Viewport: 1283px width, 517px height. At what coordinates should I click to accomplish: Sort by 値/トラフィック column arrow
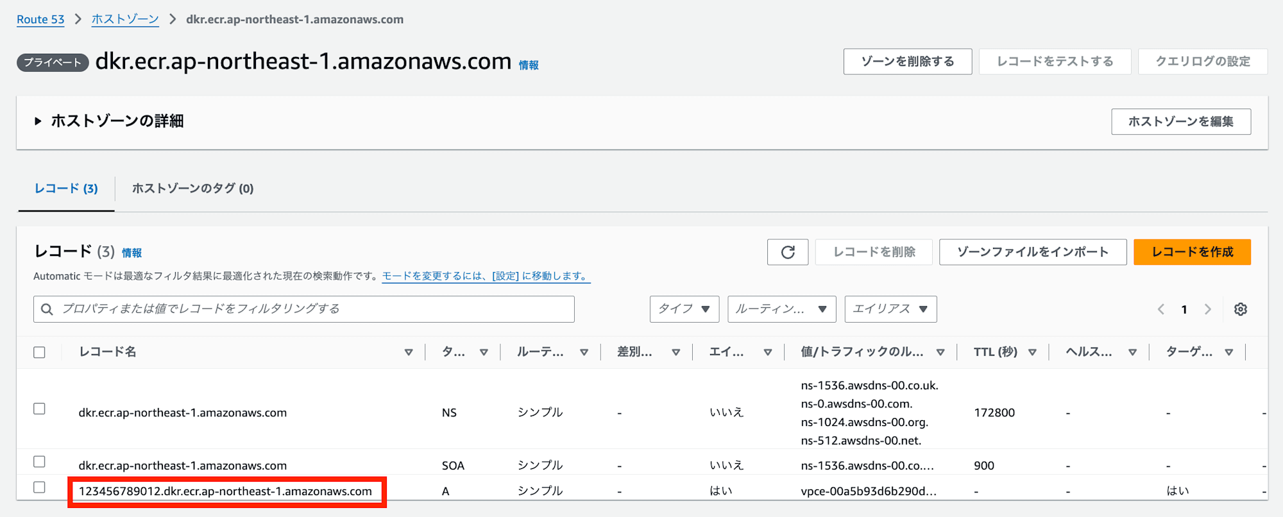940,352
